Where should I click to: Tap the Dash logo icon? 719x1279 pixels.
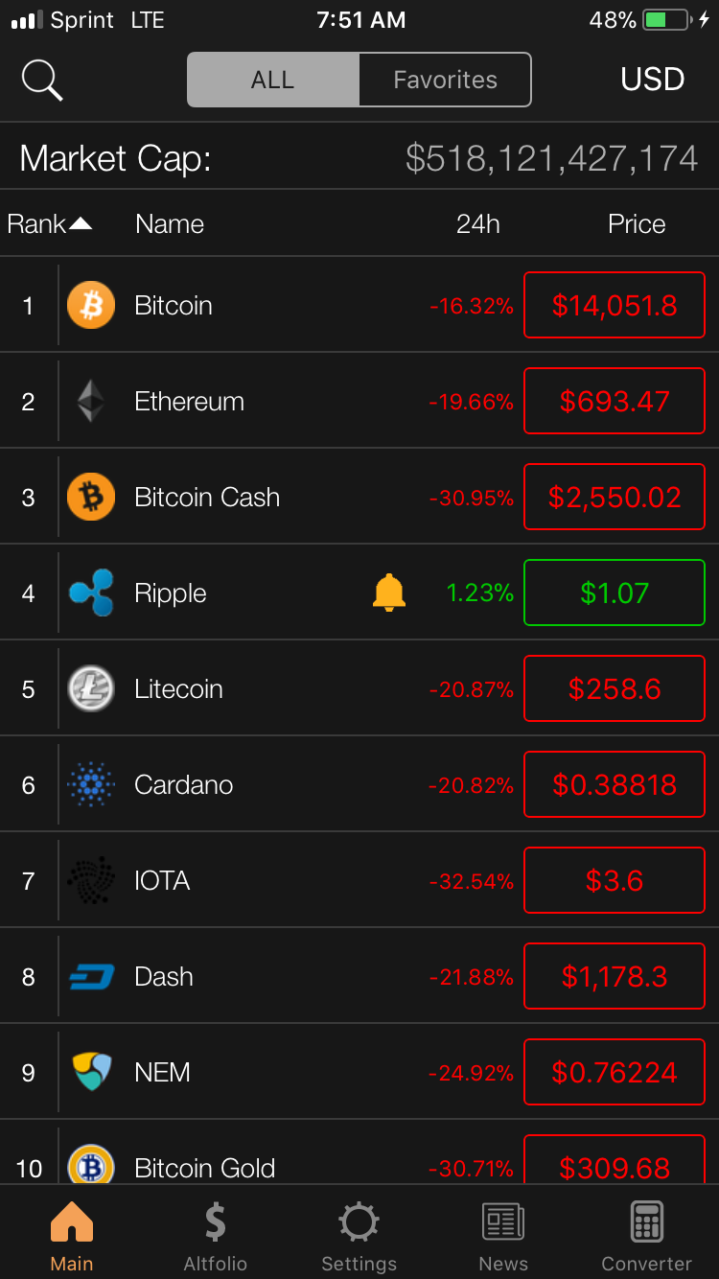(x=91, y=976)
